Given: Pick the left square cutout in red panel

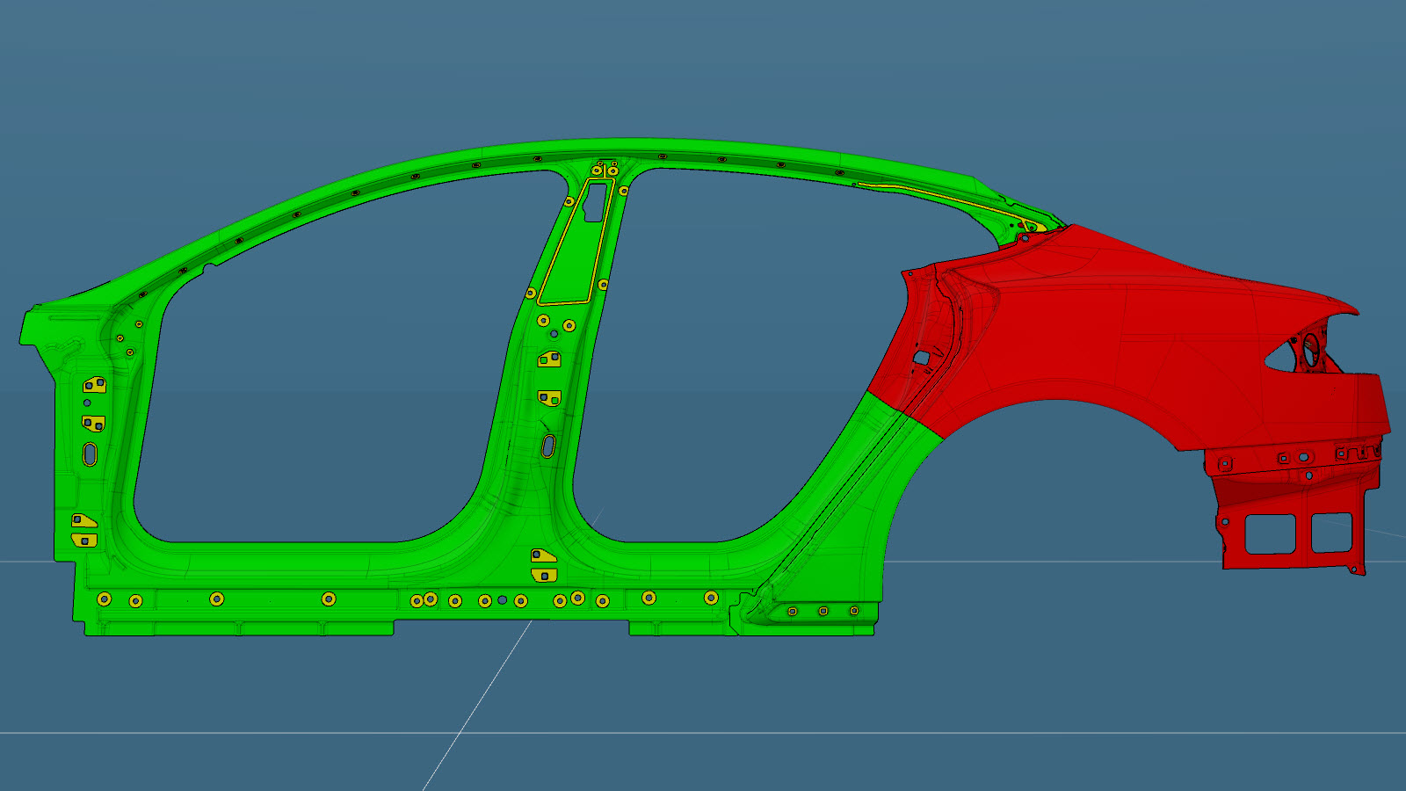Looking at the screenshot, I should coord(1270,533).
